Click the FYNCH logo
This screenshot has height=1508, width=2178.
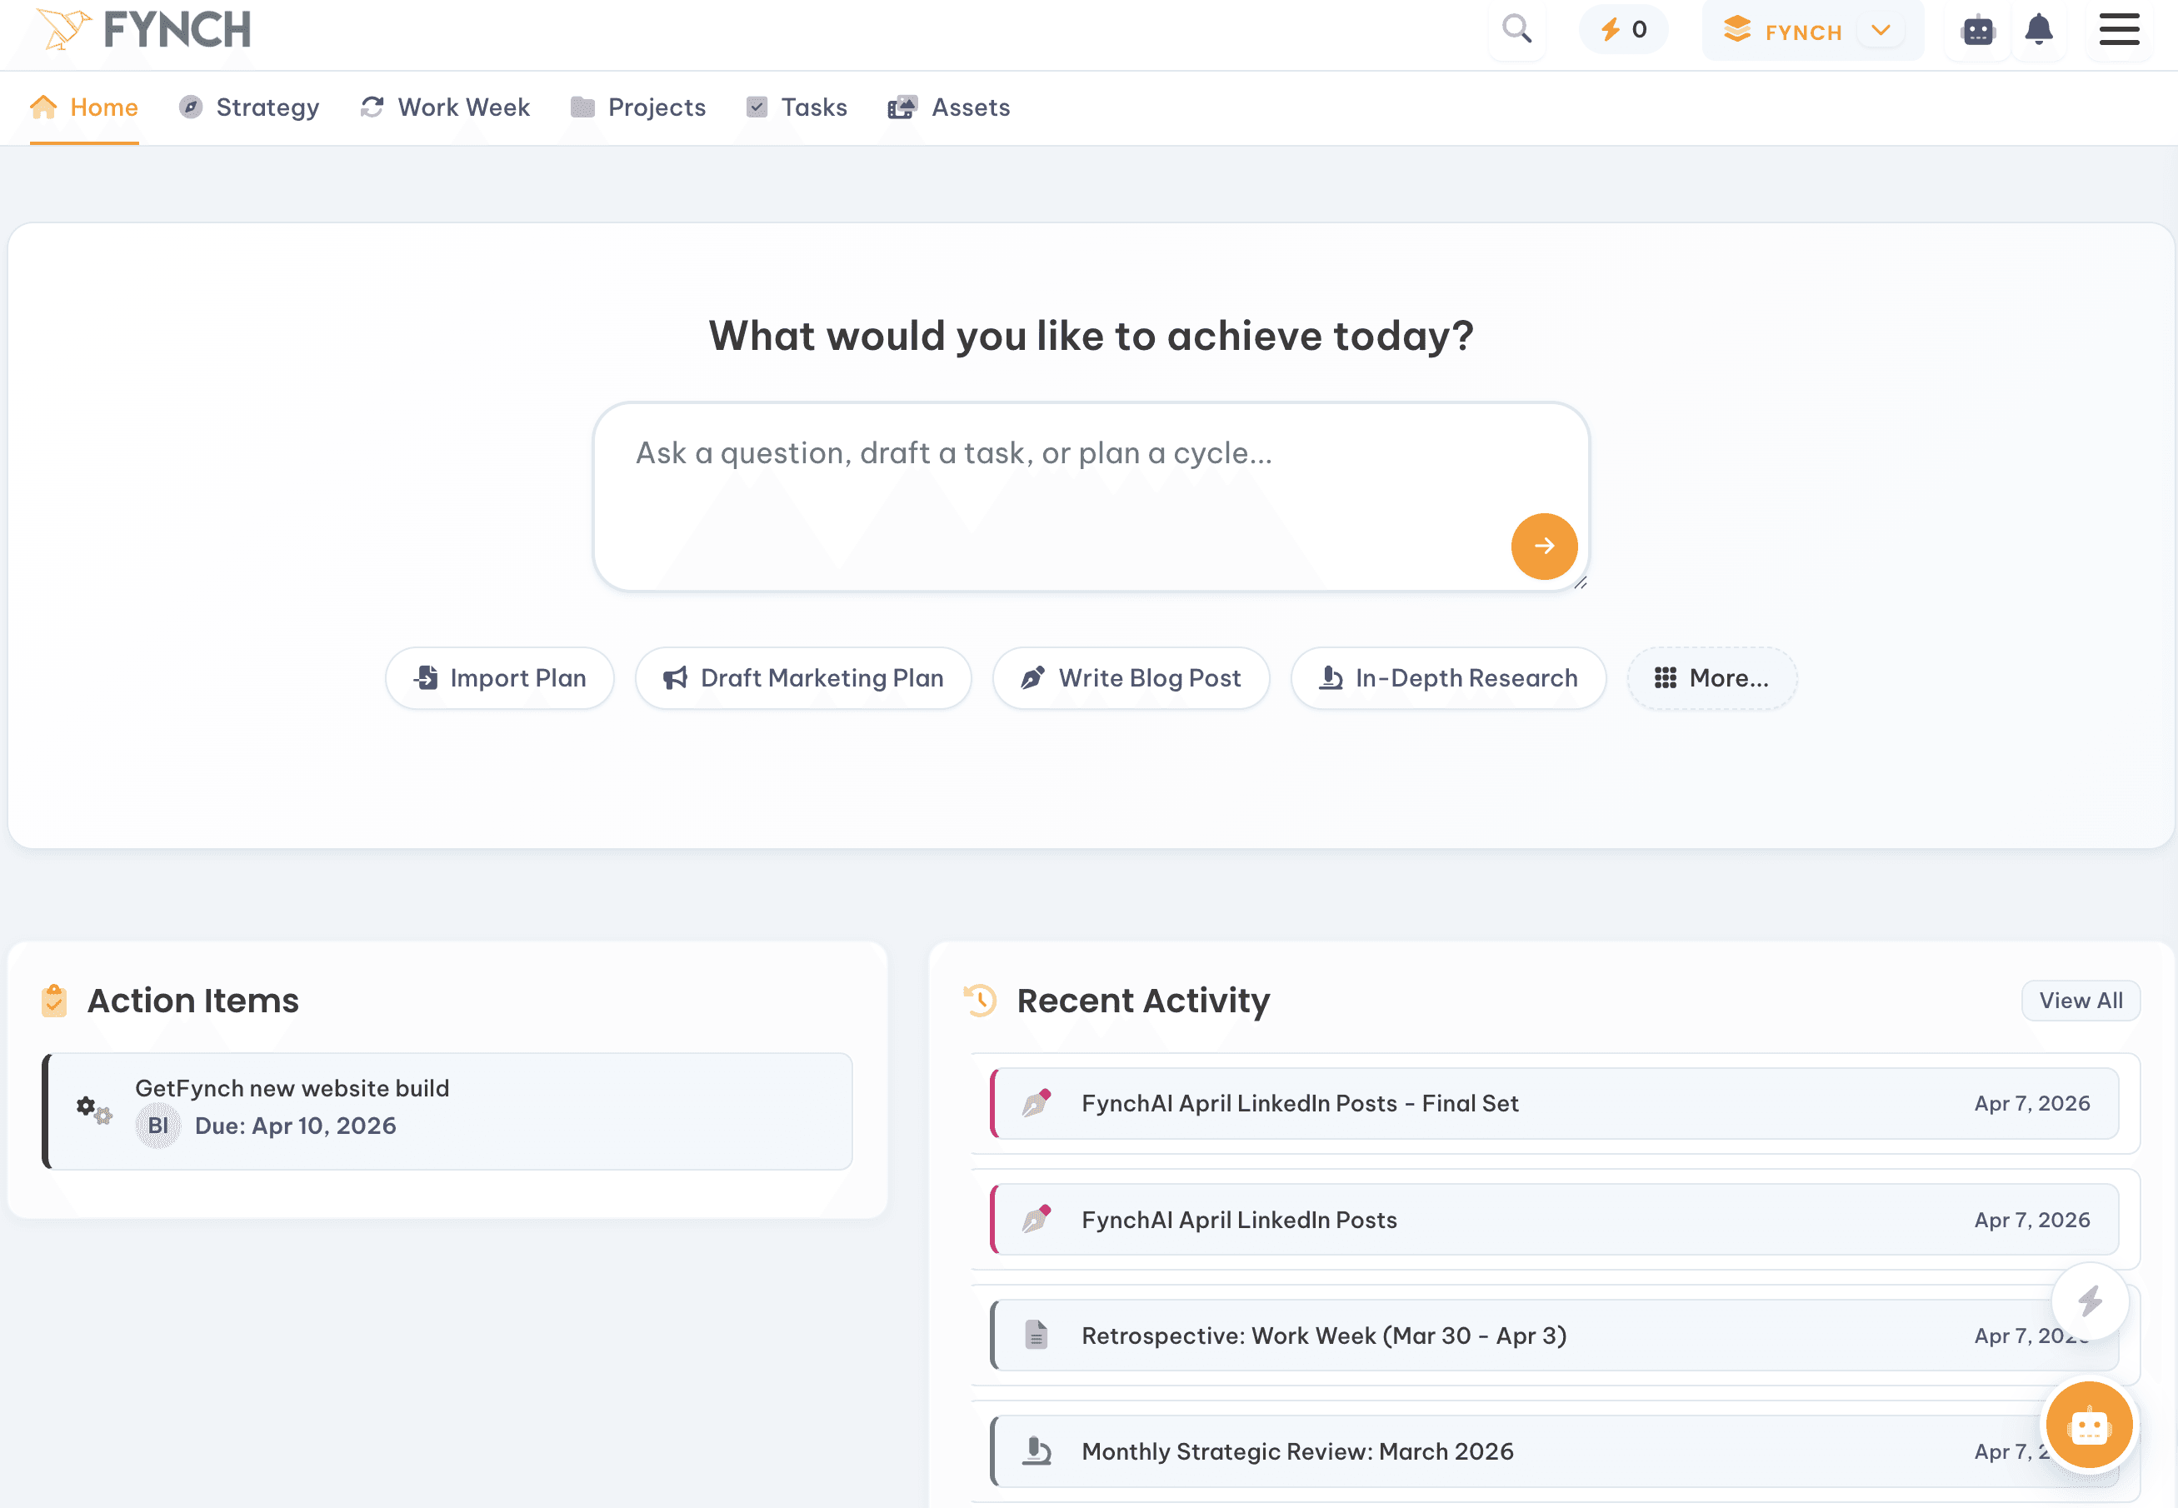[143, 30]
